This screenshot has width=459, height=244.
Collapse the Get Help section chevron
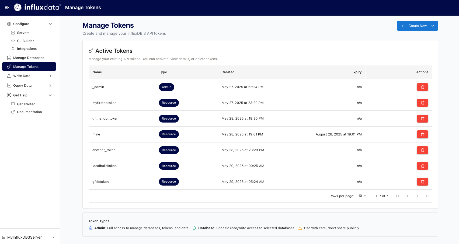point(50,95)
